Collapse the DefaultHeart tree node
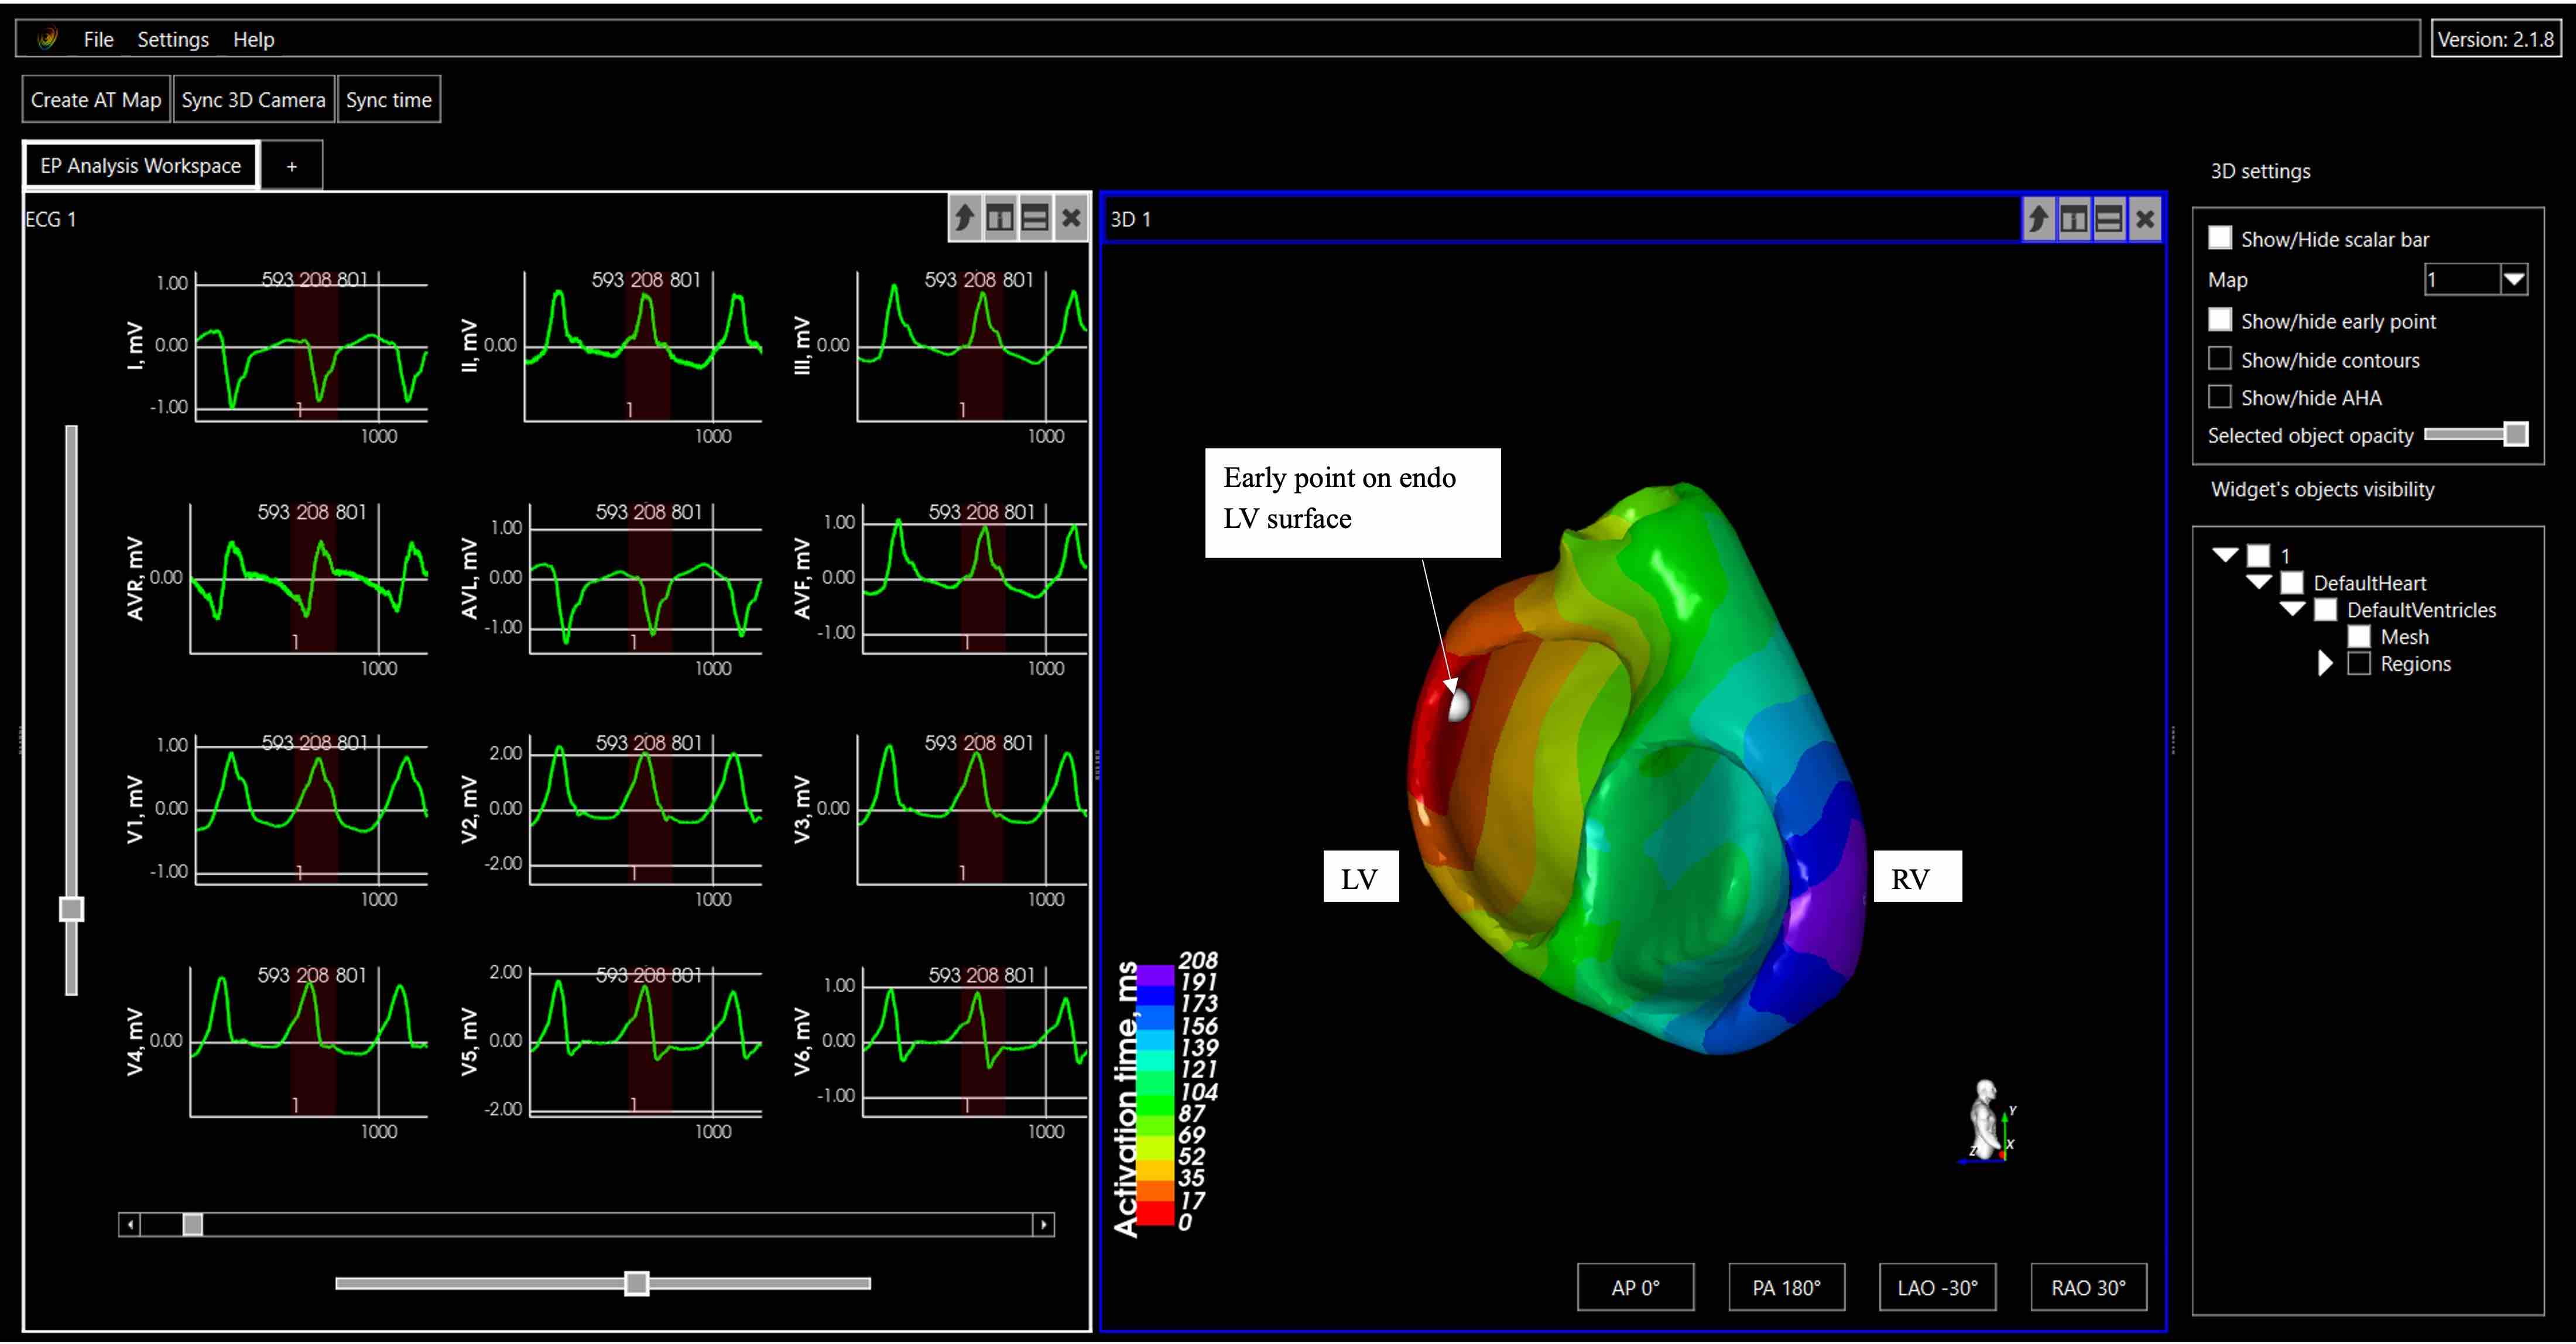Image resolution: width=2576 pixels, height=1344 pixels. click(2258, 582)
